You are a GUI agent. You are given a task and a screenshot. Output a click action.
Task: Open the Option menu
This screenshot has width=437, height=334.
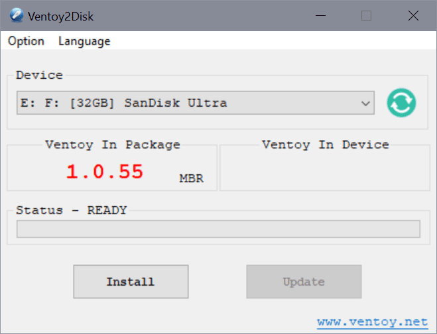(x=26, y=41)
